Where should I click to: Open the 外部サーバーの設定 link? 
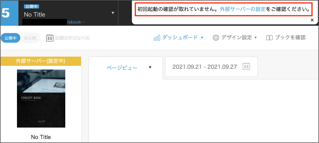243,9
